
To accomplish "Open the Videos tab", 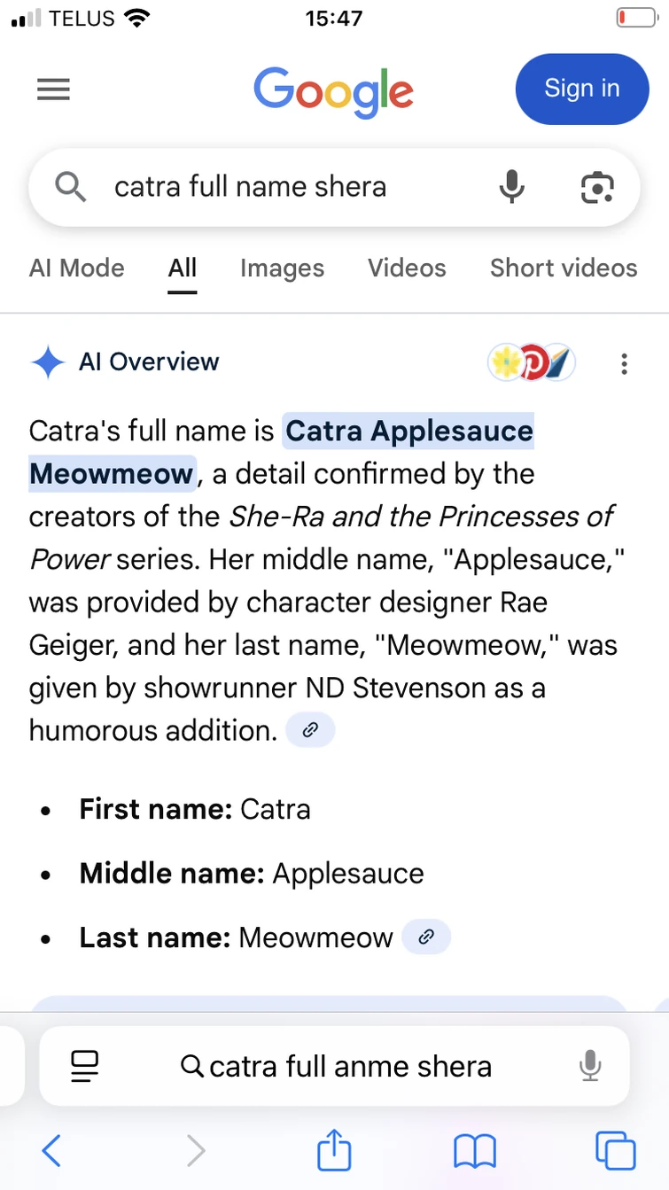I will [407, 268].
